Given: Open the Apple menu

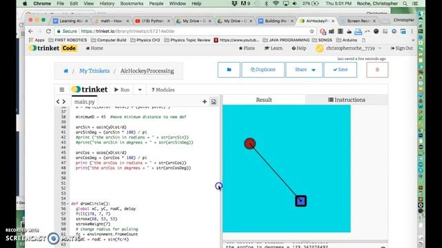Looking at the screenshot, I should point(25,3).
